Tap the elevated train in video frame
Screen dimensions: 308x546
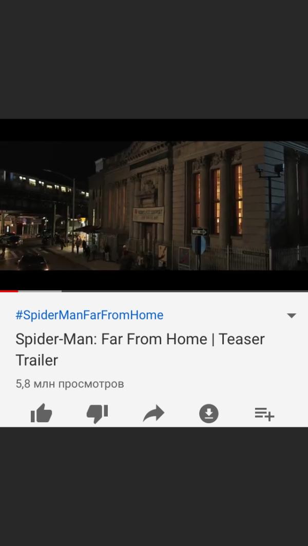click(45, 184)
